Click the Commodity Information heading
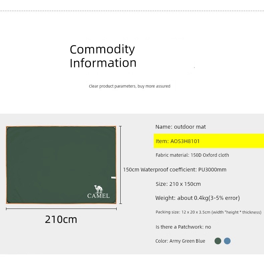The width and height of the screenshot is (264, 258). pyautogui.click(x=103, y=56)
